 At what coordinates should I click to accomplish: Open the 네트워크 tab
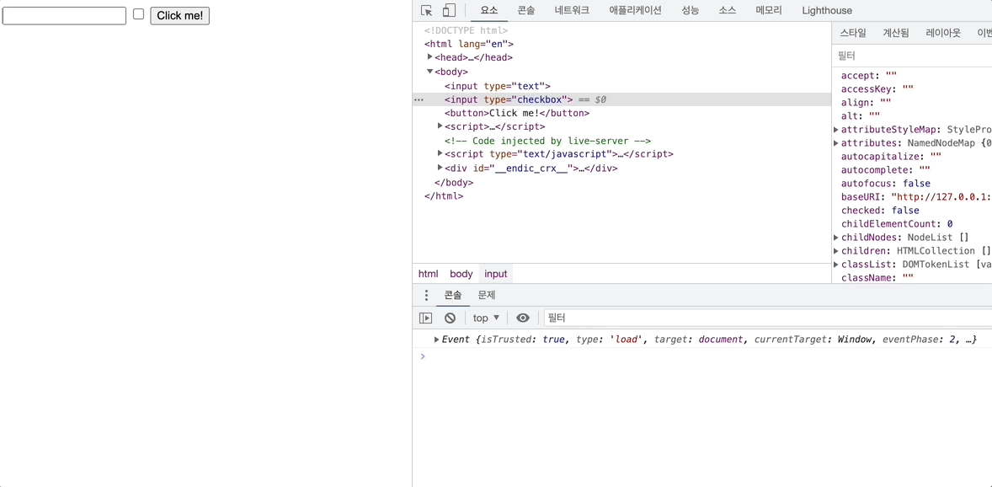pos(572,10)
